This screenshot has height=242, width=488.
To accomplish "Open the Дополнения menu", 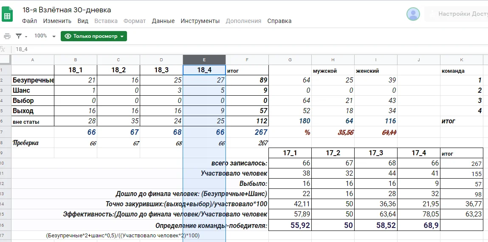I will pos(243,21).
